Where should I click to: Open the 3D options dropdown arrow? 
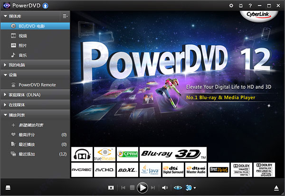click(x=195, y=188)
